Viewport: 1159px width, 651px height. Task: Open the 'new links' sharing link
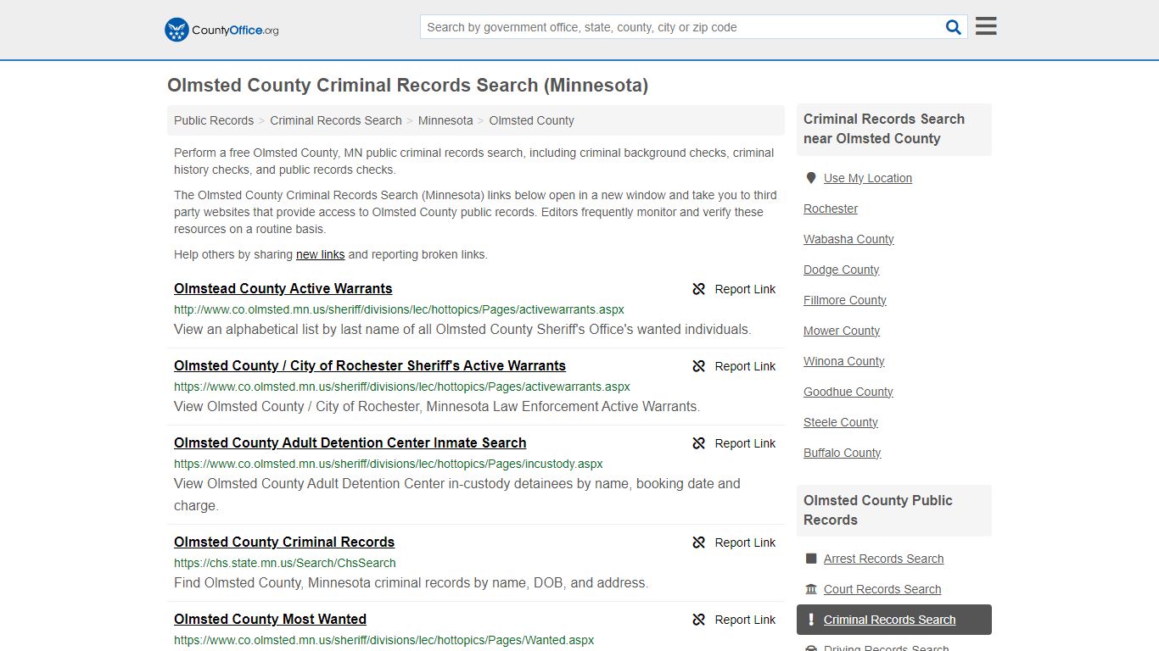coord(321,254)
